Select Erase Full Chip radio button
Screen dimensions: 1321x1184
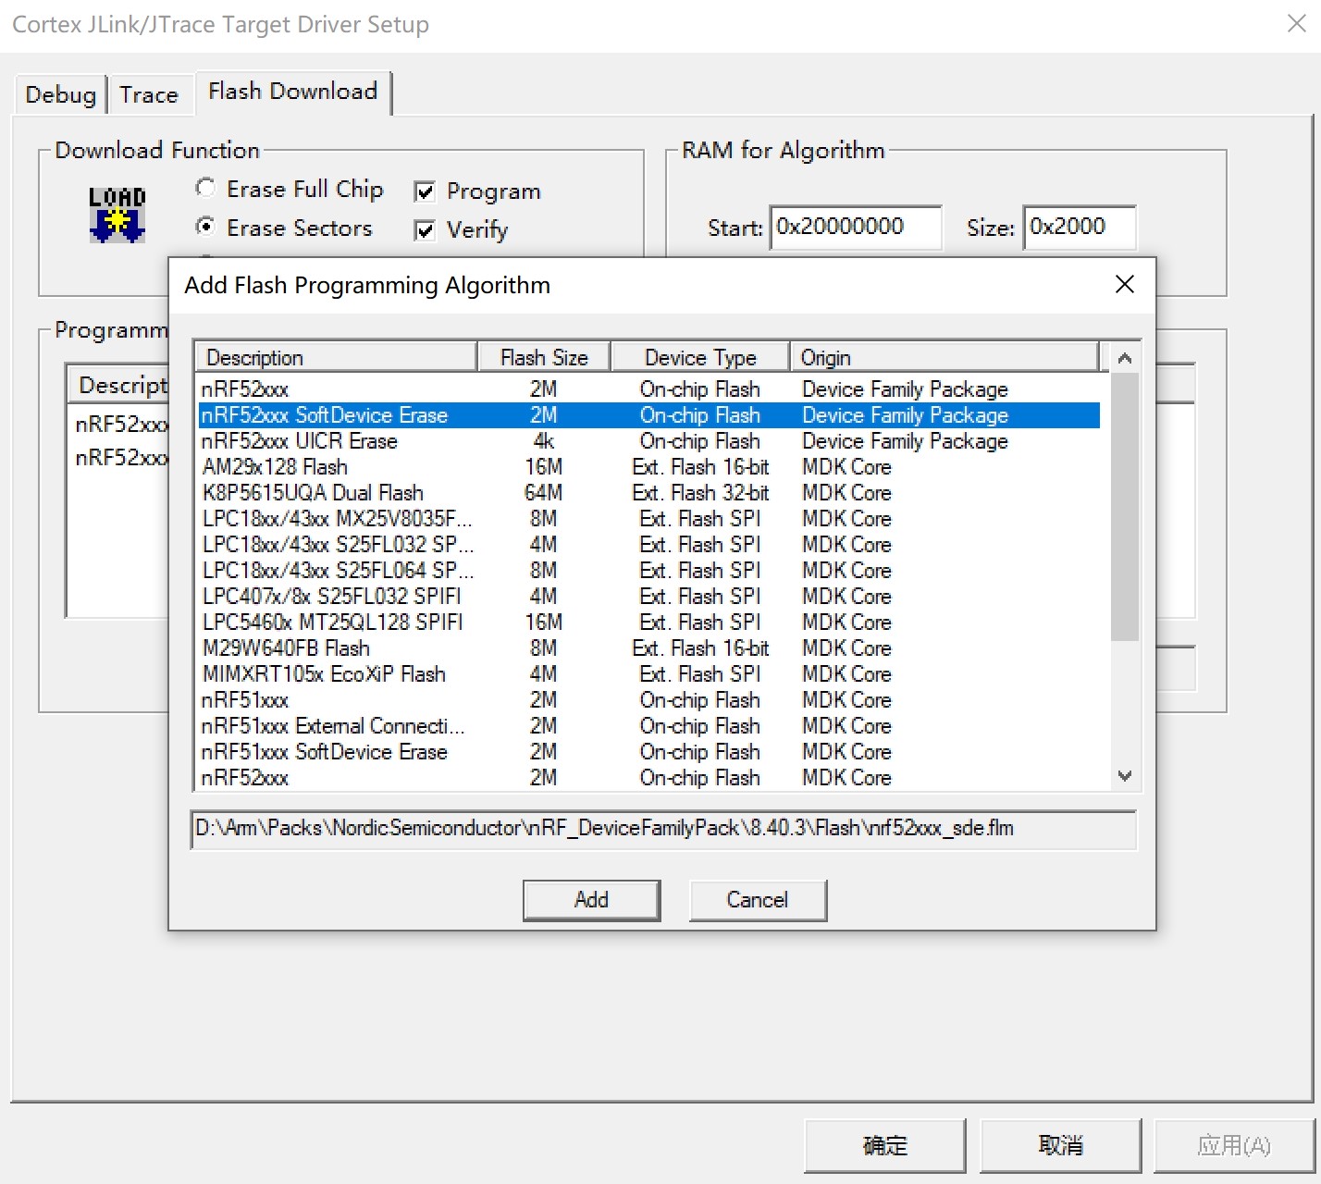[206, 189]
